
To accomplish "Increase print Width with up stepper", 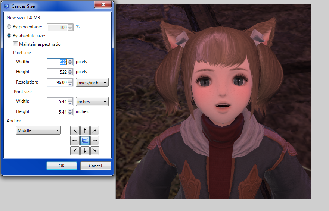I will 70,100.
